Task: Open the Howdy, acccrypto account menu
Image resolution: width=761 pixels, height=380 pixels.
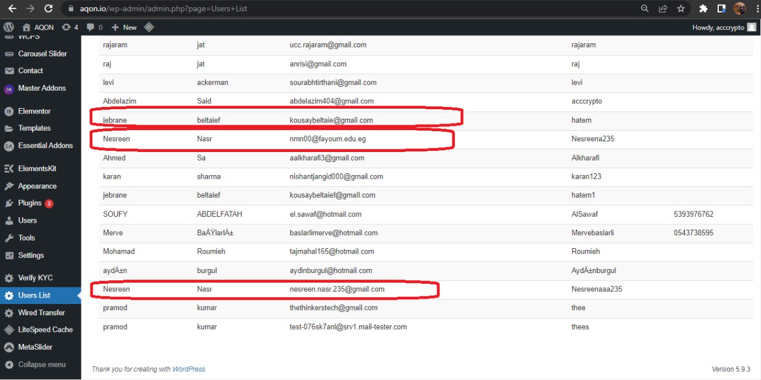Action: point(724,27)
